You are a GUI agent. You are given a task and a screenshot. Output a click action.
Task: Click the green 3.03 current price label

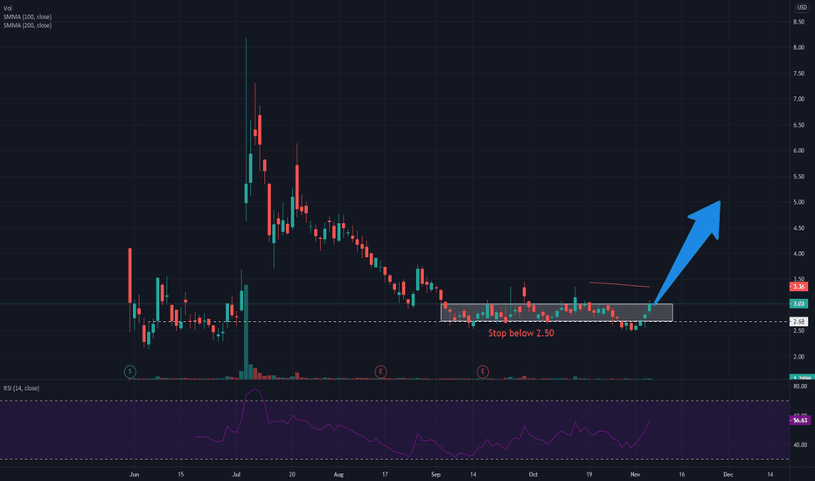(x=799, y=303)
